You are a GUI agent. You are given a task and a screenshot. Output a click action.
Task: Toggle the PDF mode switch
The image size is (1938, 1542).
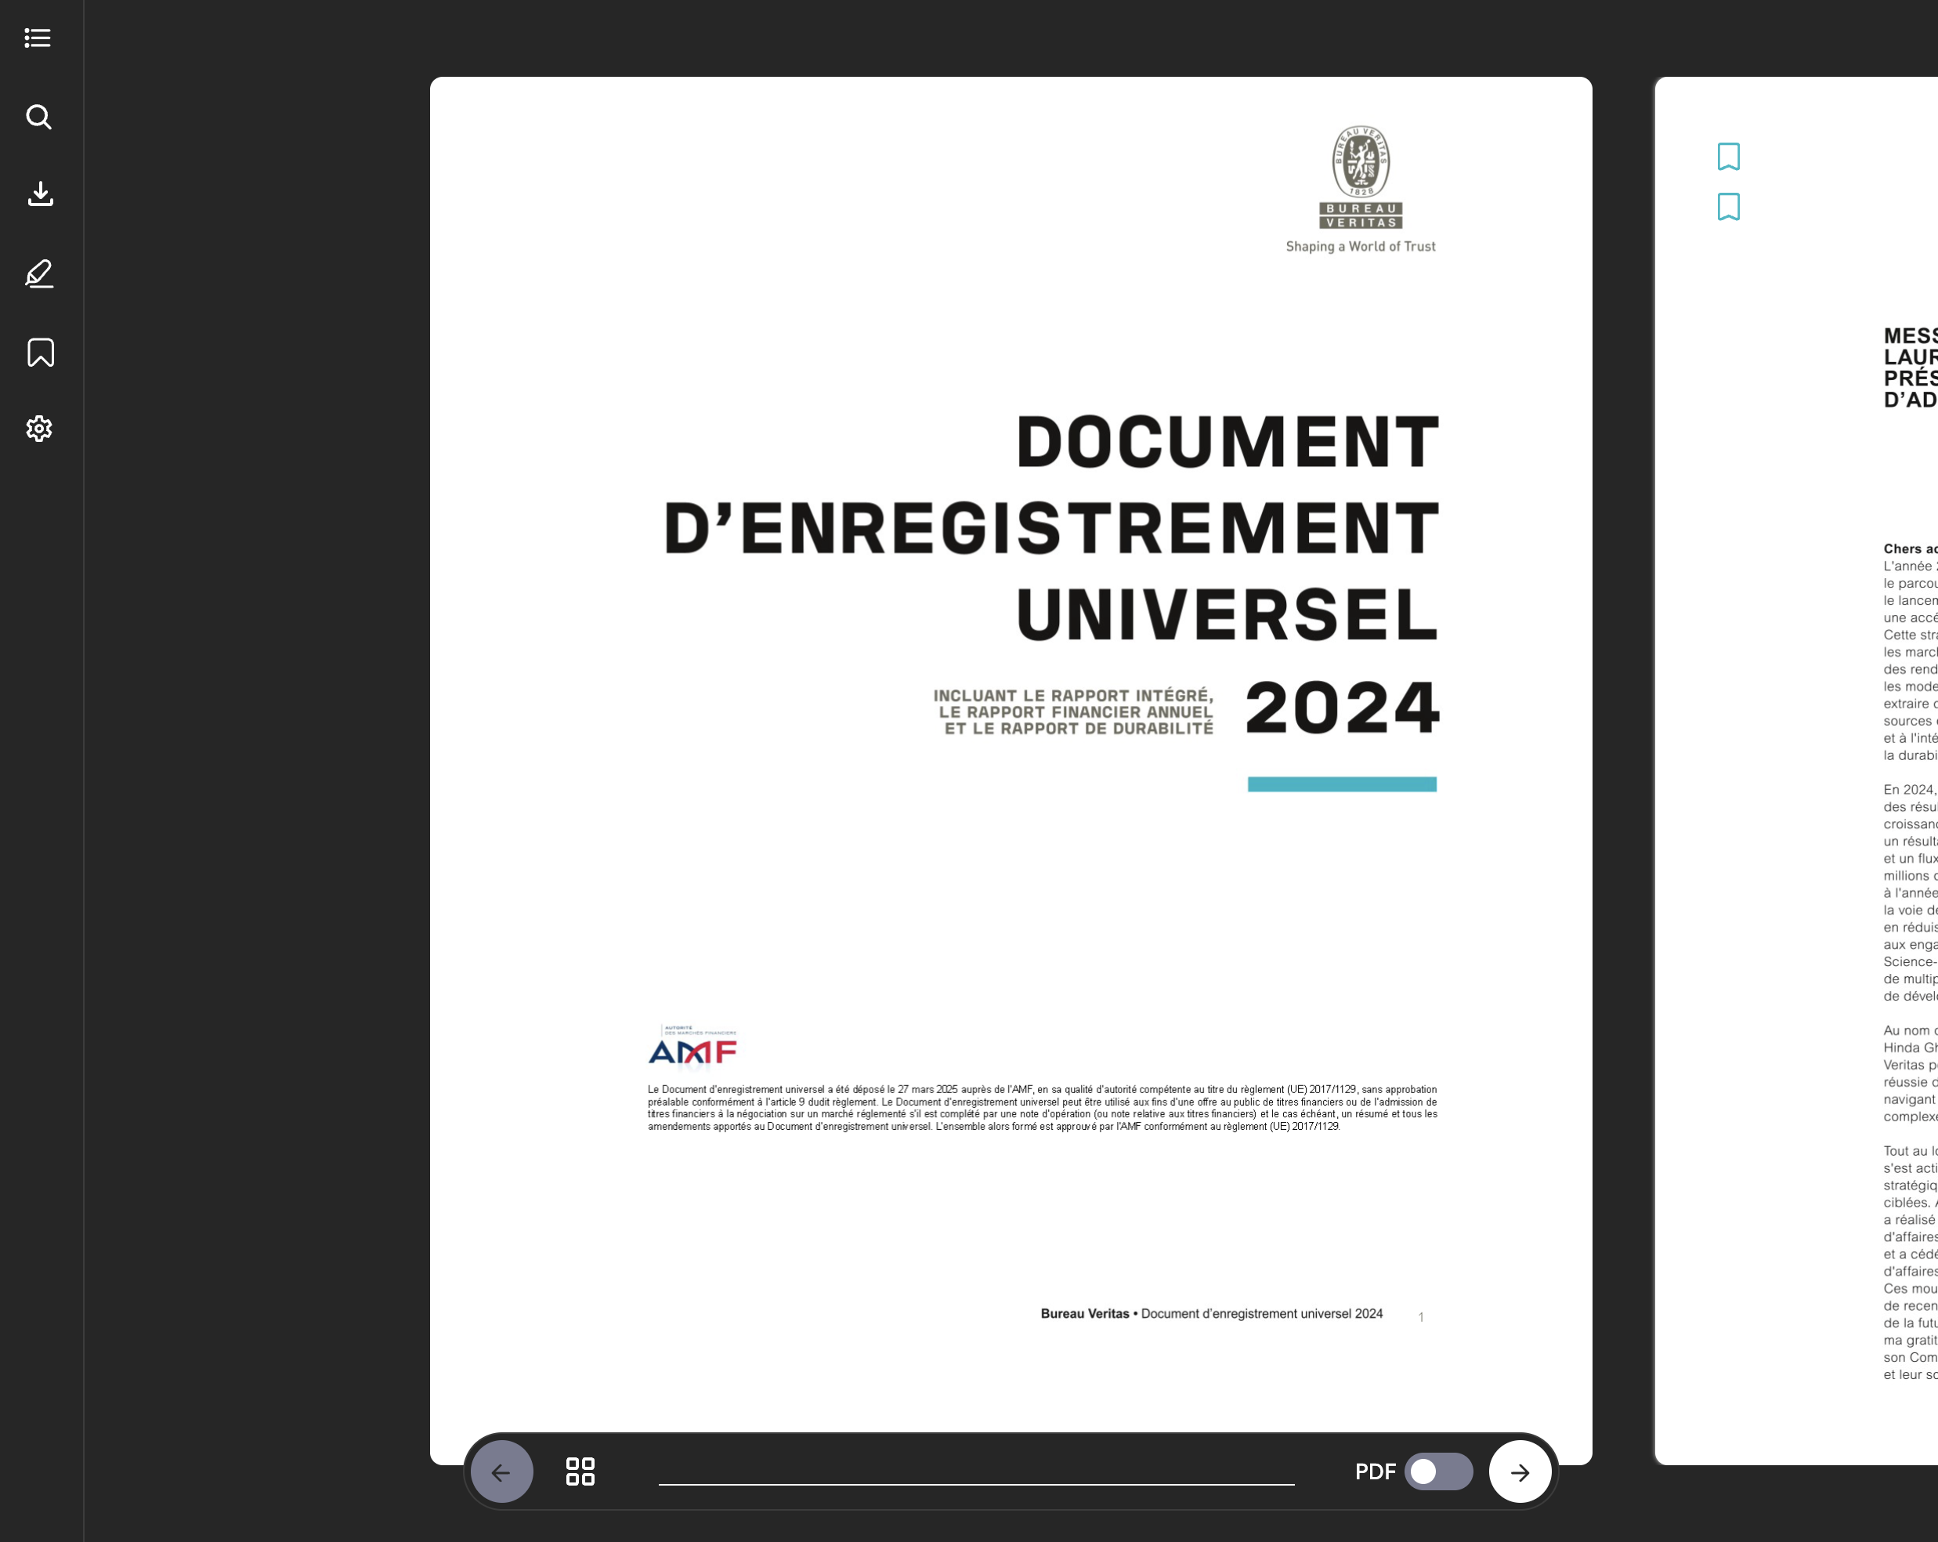pos(1438,1471)
